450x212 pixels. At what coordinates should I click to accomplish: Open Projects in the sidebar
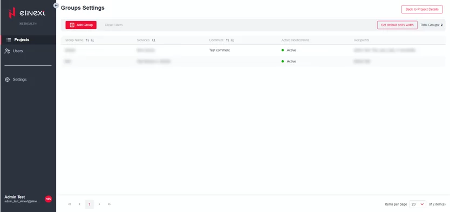(28, 40)
